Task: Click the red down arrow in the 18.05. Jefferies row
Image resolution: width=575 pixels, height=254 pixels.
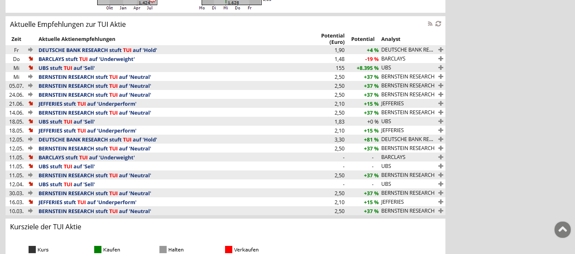Action: 31,130
